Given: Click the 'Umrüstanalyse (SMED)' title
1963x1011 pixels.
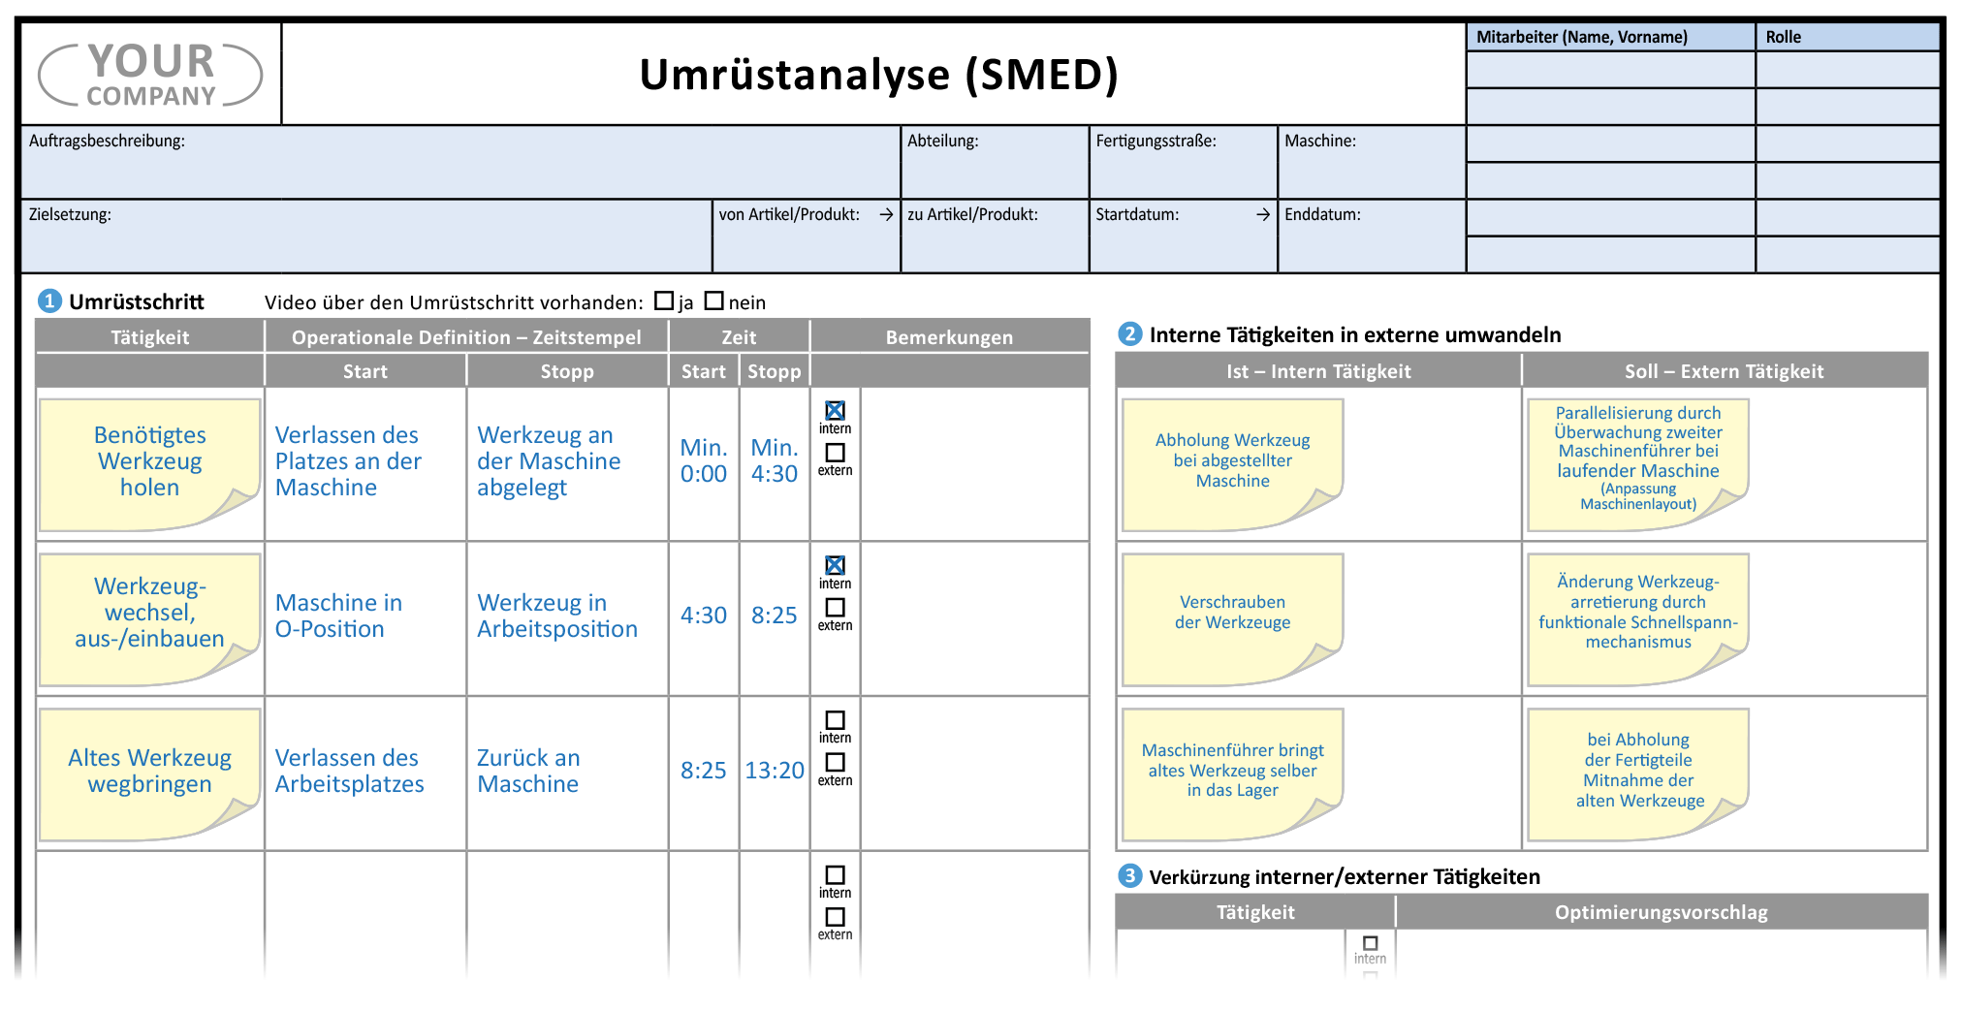Looking at the screenshot, I should (878, 75).
